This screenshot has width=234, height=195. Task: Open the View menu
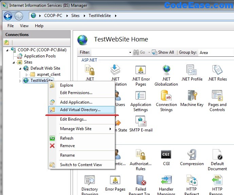[24, 26]
